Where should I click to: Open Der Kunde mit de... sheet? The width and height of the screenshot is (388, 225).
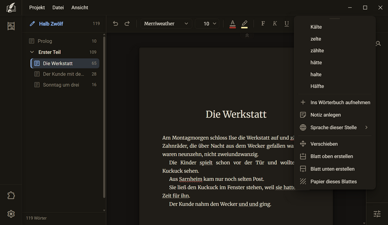(65, 74)
